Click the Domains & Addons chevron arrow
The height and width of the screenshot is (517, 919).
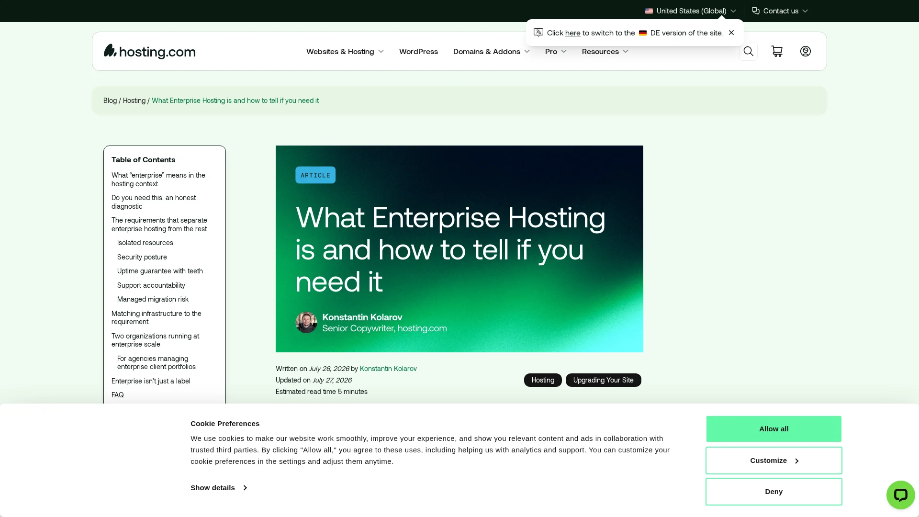click(x=527, y=52)
